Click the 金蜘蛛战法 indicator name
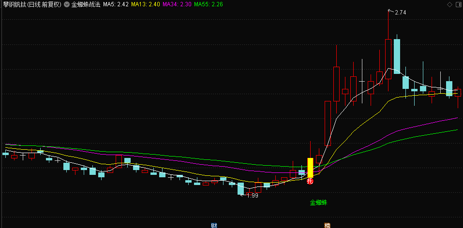463x228 pixels. tap(86, 4)
